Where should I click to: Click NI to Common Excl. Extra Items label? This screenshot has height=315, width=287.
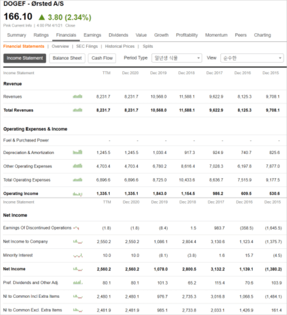(33, 310)
